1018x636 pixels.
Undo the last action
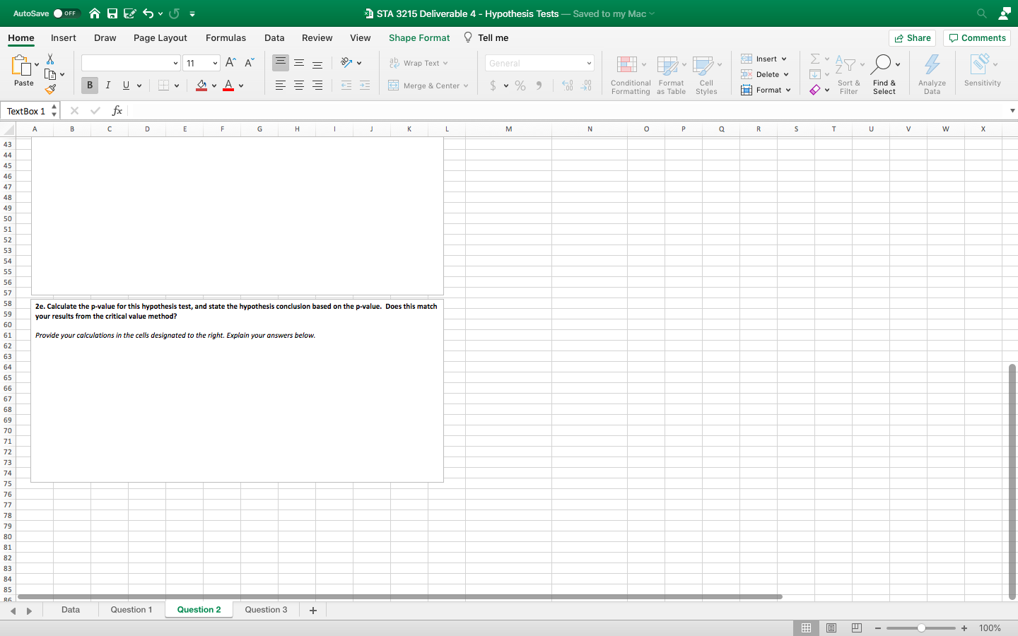coord(148,13)
